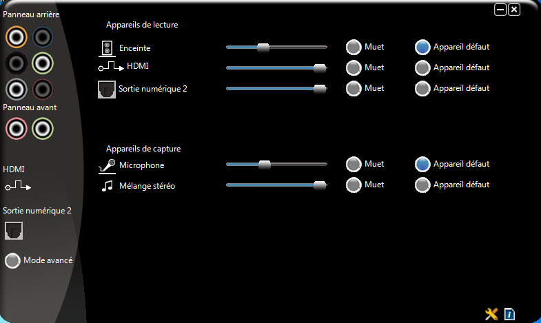Open the wrench and screwdriver settings
541x323 pixels.
point(491,314)
